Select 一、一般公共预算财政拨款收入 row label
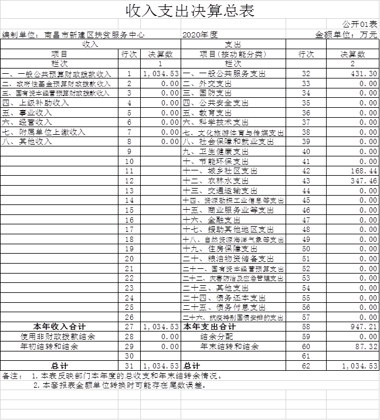This screenshot has height=420, width=380. point(57,74)
